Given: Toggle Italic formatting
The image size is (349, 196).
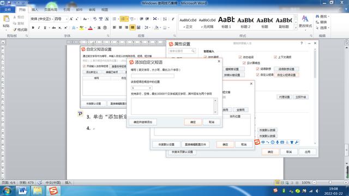Looking at the screenshot, I should [39, 28].
